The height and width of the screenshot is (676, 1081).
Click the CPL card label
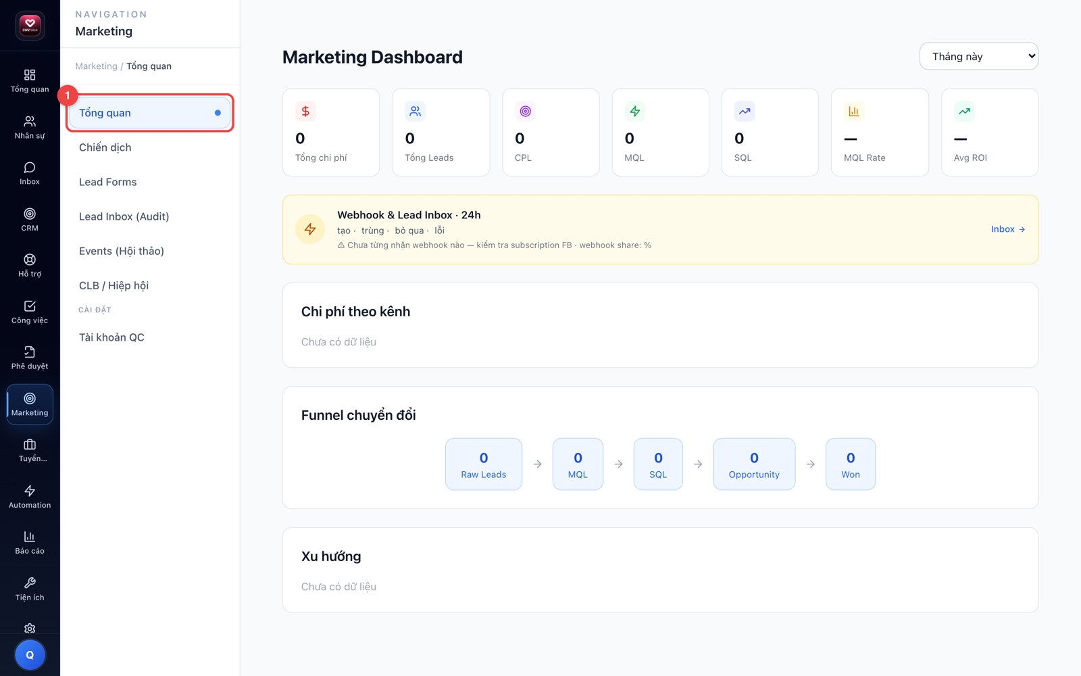pyautogui.click(x=523, y=158)
